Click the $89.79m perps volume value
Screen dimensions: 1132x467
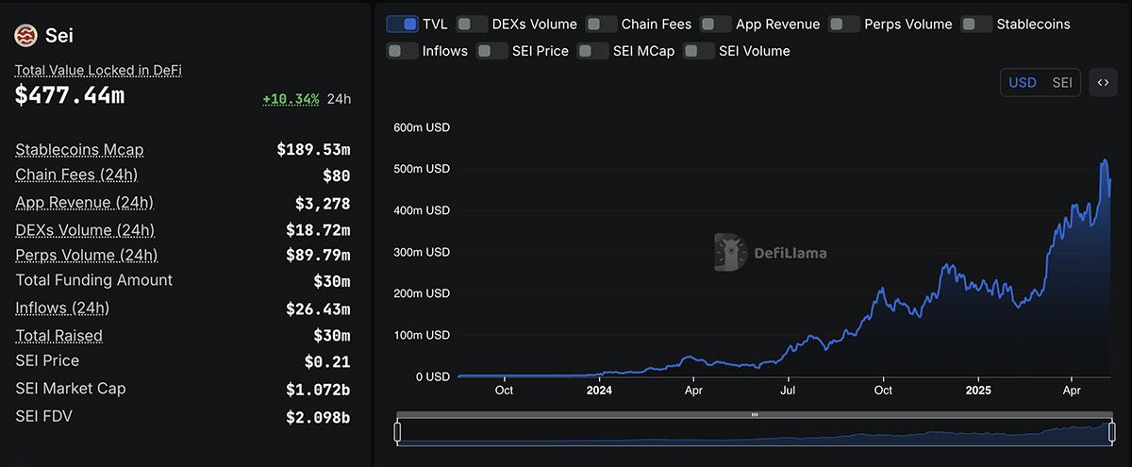click(x=318, y=255)
